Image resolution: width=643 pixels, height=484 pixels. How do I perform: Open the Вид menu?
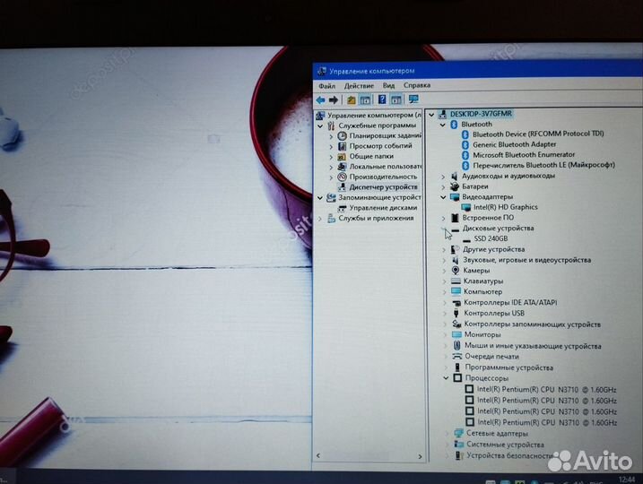388,85
